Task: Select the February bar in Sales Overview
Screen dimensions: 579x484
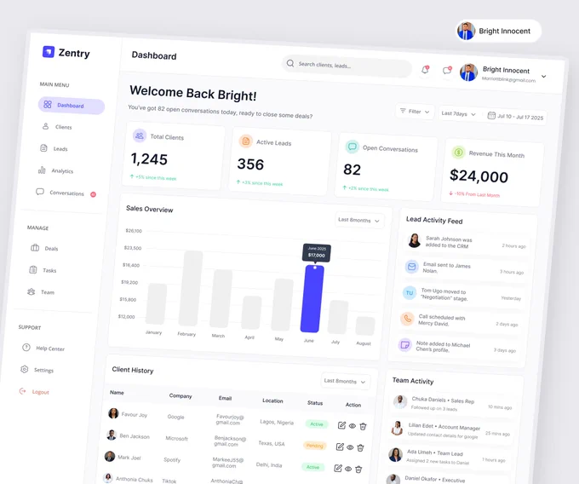Action: 191,288
